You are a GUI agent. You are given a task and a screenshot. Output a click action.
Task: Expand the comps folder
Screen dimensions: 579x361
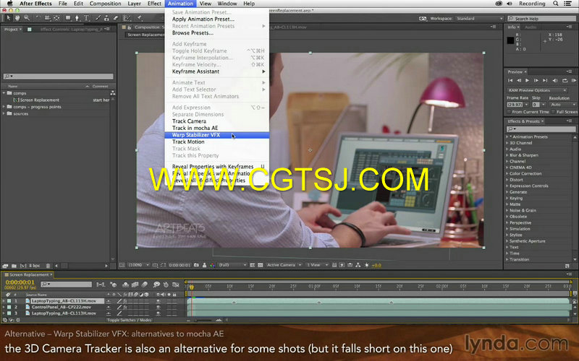[x=4, y=93]
